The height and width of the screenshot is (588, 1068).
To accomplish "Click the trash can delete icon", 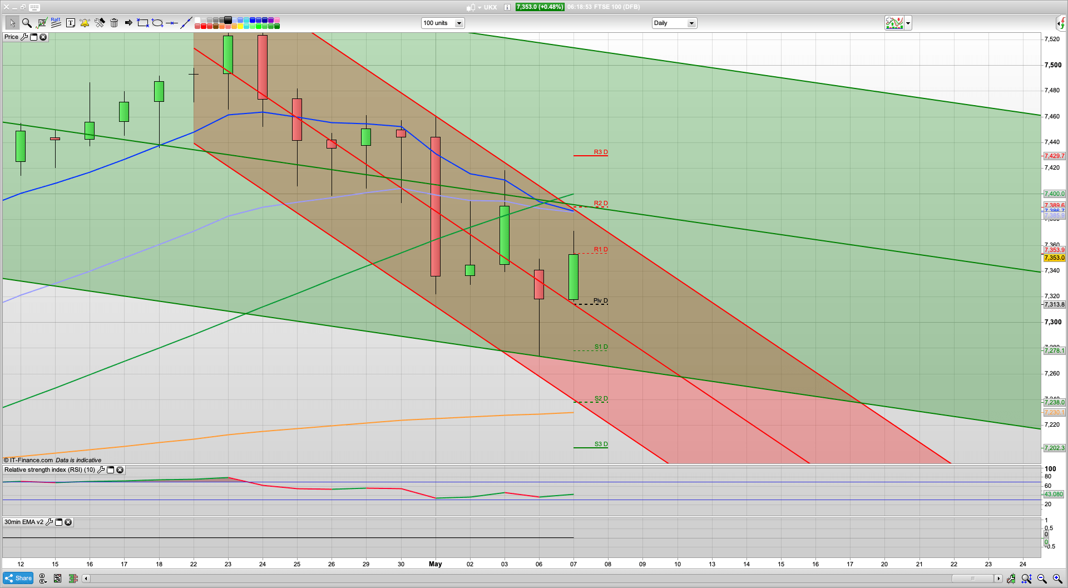I will click(x=114, y=23).
